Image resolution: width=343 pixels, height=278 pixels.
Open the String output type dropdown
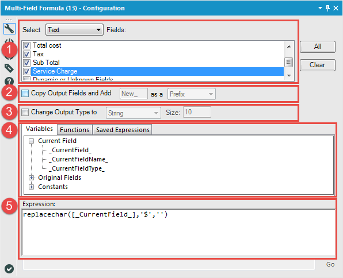(133, 113)
